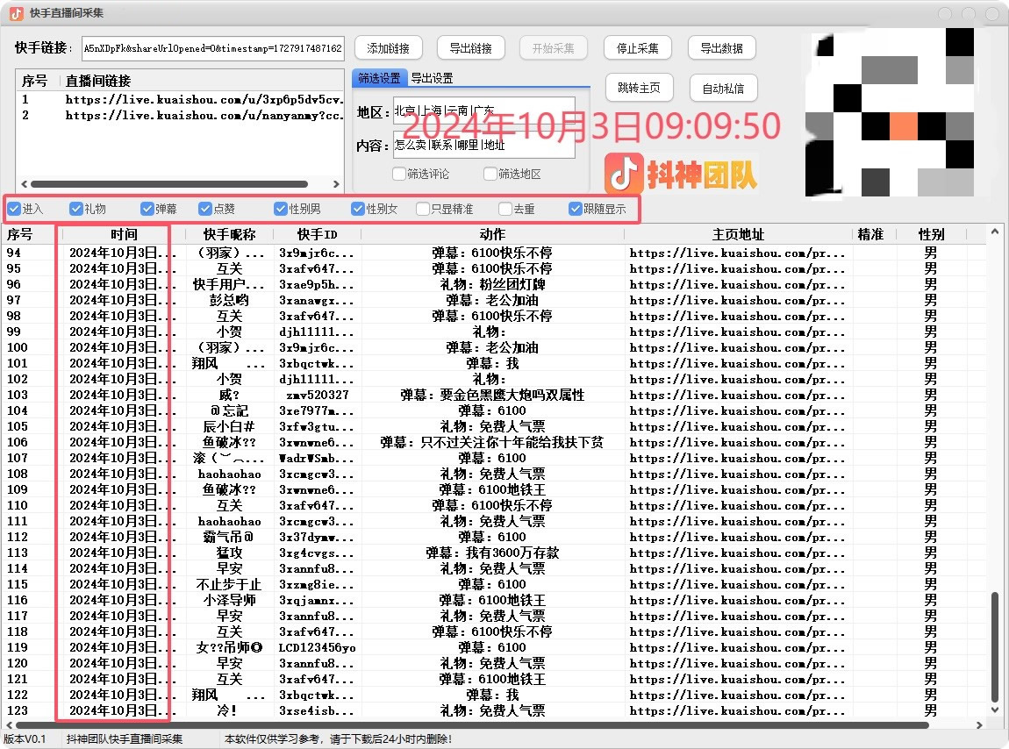Click nickname 猛攻 in row 113

coord(229,553)
